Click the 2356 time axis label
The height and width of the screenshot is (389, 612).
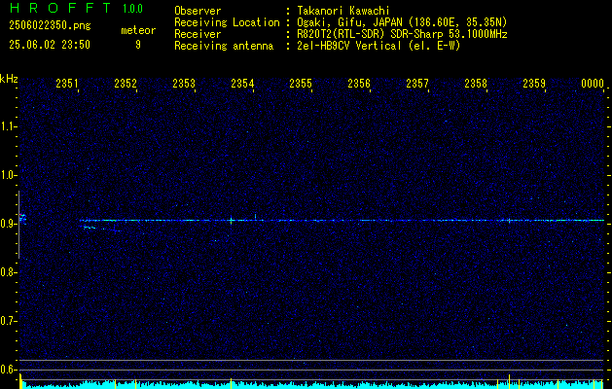(359, 84)
